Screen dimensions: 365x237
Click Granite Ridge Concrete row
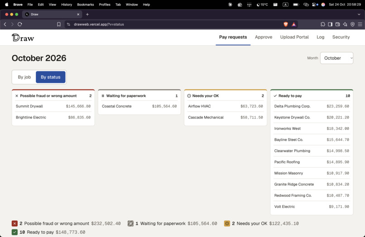click(x=312, y=185)
